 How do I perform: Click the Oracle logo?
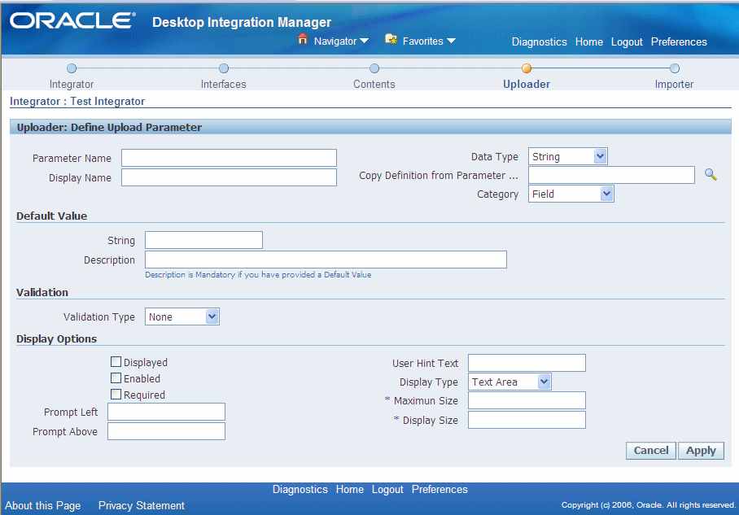tap(72, 20)
